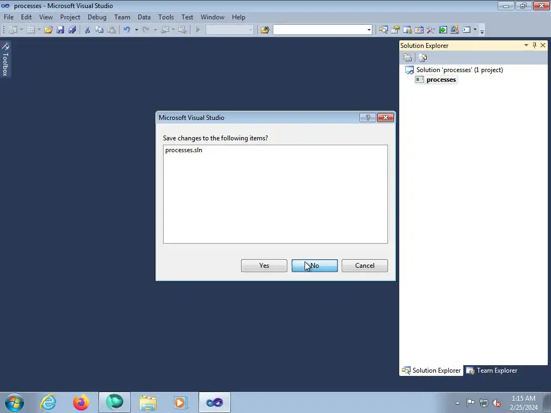
Task: Close the Microsoft Visual Studio save dialog
Action: click(x=385, y=118)
